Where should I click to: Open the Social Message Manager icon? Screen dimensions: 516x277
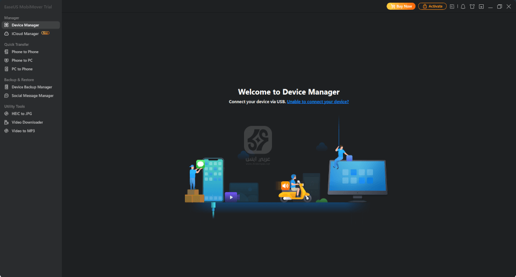click(6, 96)
